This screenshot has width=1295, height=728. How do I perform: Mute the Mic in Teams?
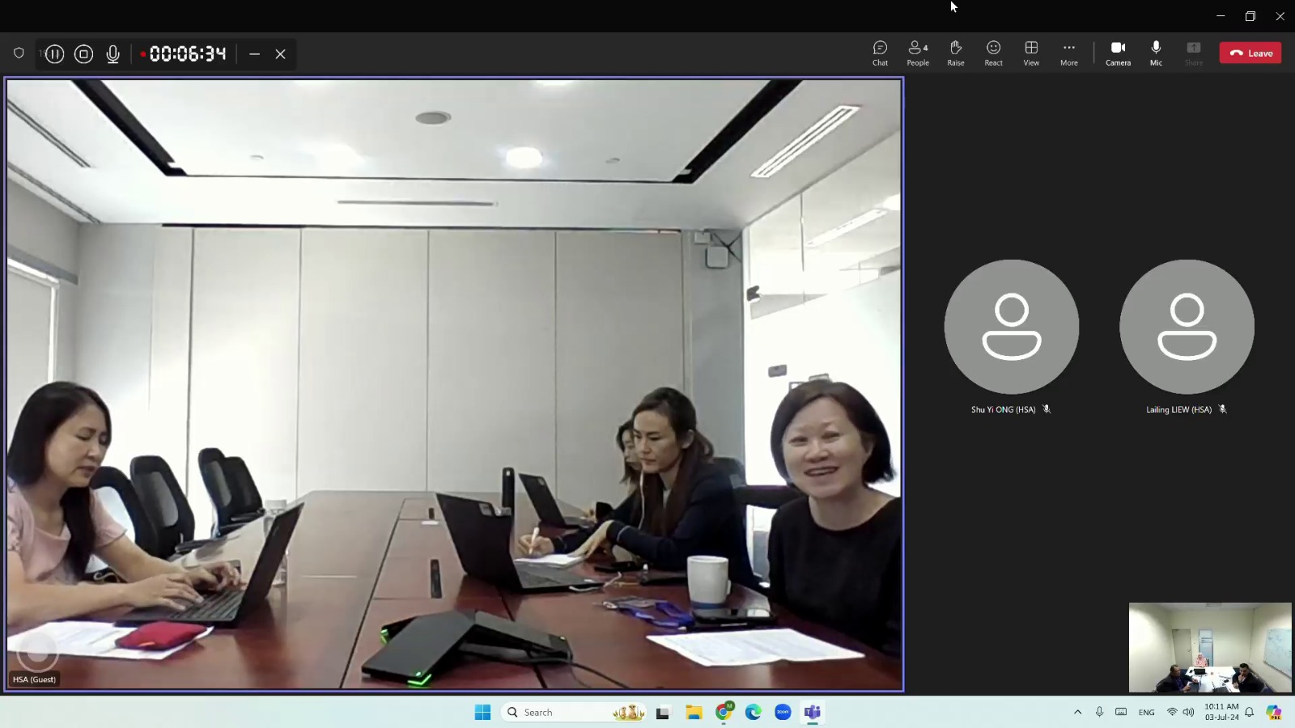(1156, 53)
